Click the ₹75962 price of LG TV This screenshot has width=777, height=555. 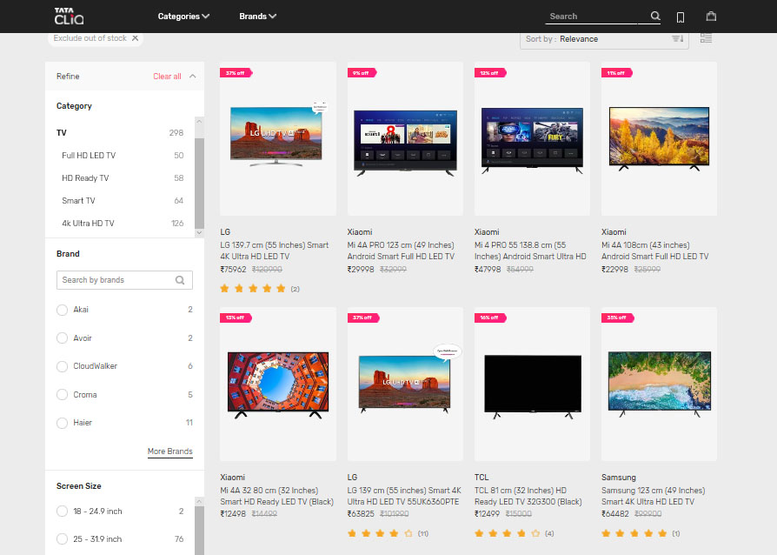click(x=234, y=270)
